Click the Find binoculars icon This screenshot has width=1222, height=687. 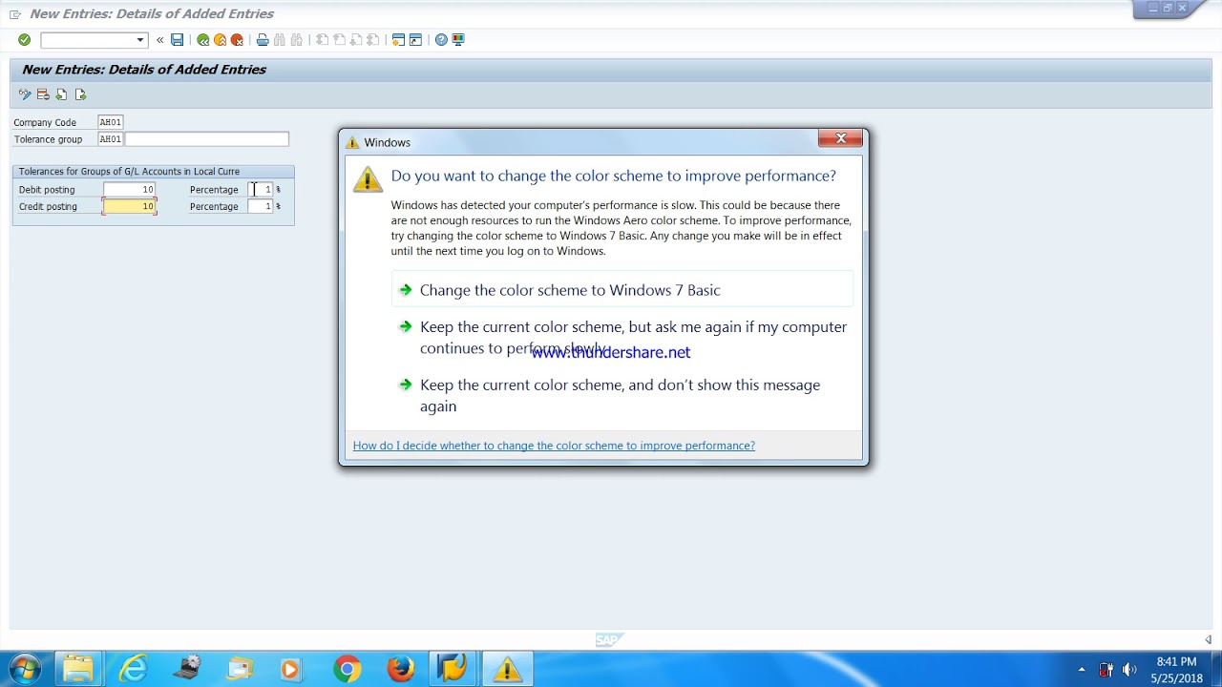pos(280,40)
